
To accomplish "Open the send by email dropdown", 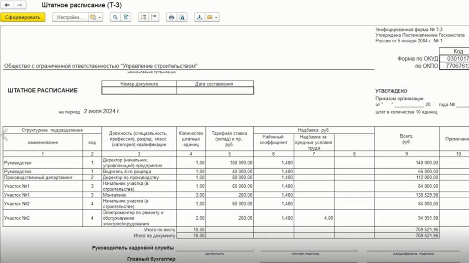I will [212, 17].
